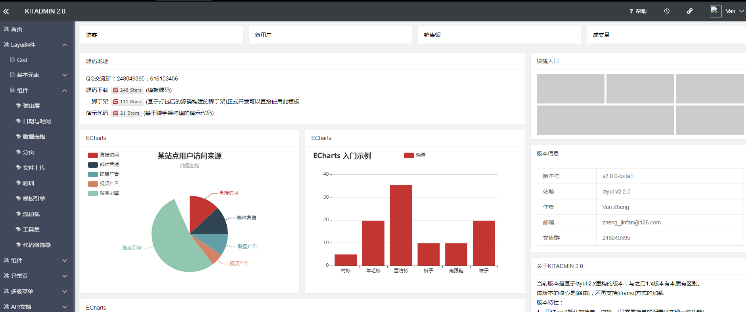Toggle 销量 legend in bar chart

click(x=415, y=155)
